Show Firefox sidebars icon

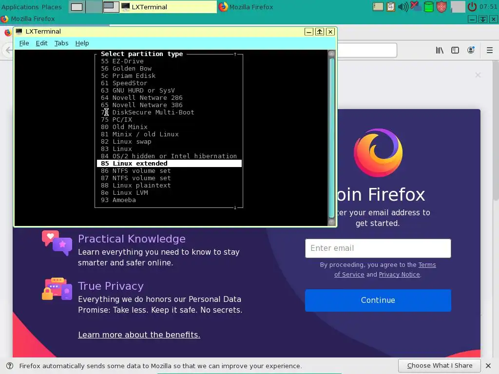click(455, 50)
